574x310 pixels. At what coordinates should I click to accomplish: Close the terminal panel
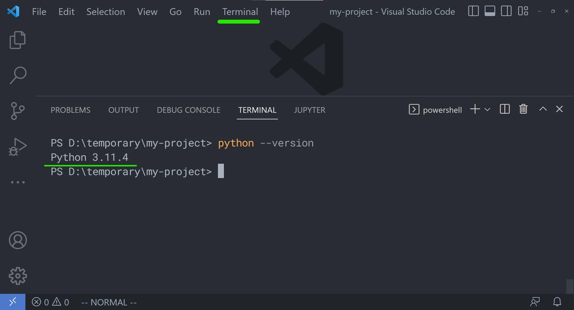(559, 109)
